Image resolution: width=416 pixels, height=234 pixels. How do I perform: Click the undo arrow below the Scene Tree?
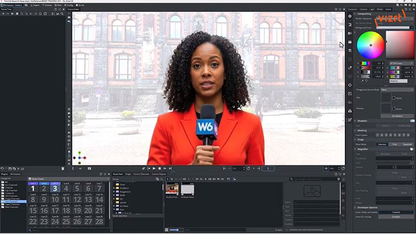point(2,168)
